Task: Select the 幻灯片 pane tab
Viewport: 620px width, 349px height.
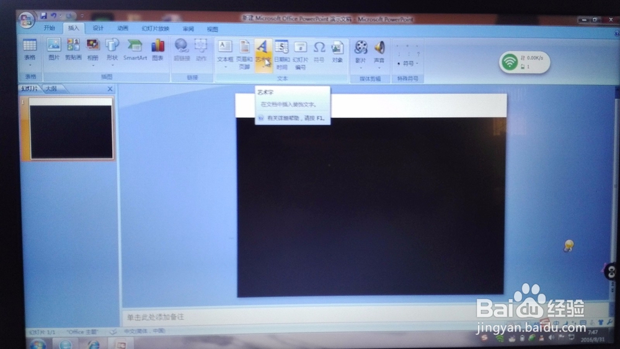Action: coord(30,89)
